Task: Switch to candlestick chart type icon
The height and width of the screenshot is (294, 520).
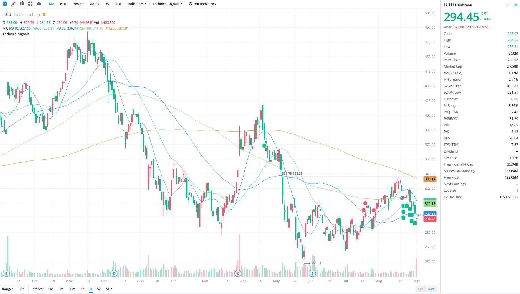Action: [22, 4]
